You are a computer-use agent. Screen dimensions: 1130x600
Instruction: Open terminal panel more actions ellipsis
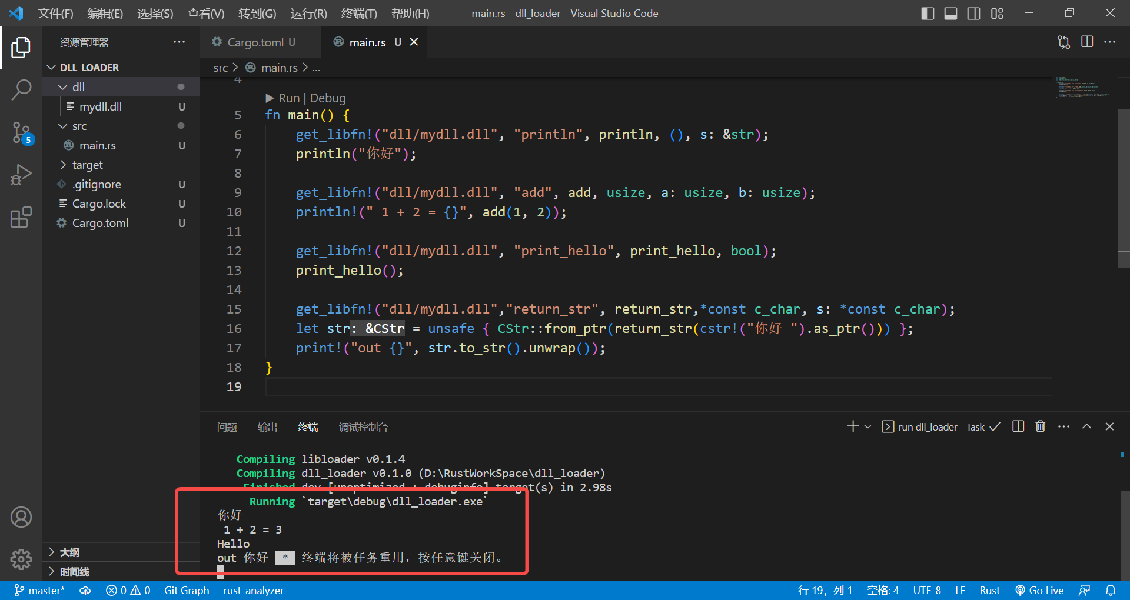tap(1063, 426)
